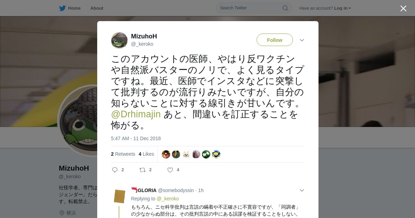The width and height of the screenshot is (415, 218).
Task: Open the About menu item
Action: pyautogui.click(x=97, y=8)
